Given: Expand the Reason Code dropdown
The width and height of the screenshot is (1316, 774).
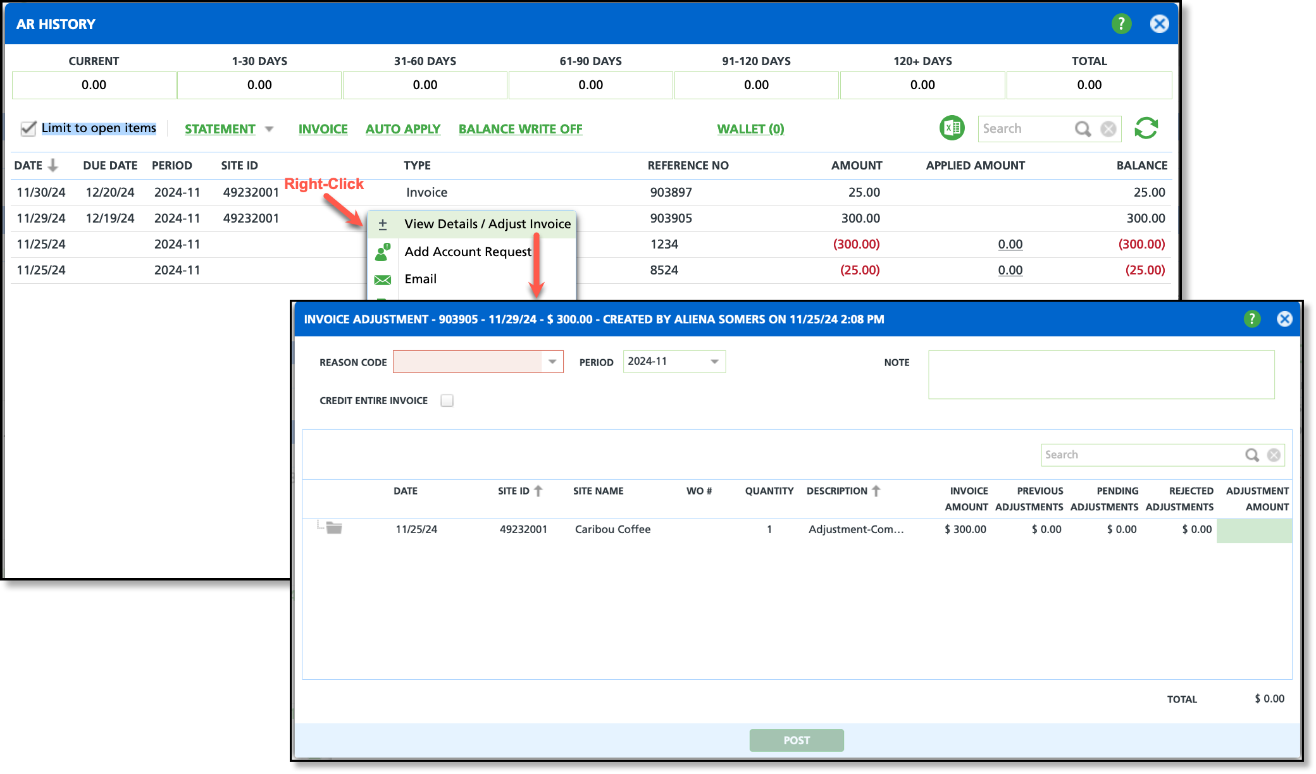Looking at the screenshot, I should pos(552,362).
